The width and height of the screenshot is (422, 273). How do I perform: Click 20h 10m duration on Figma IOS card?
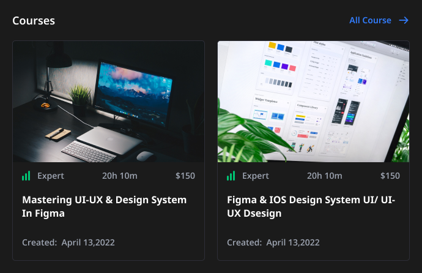coord(325,176)
